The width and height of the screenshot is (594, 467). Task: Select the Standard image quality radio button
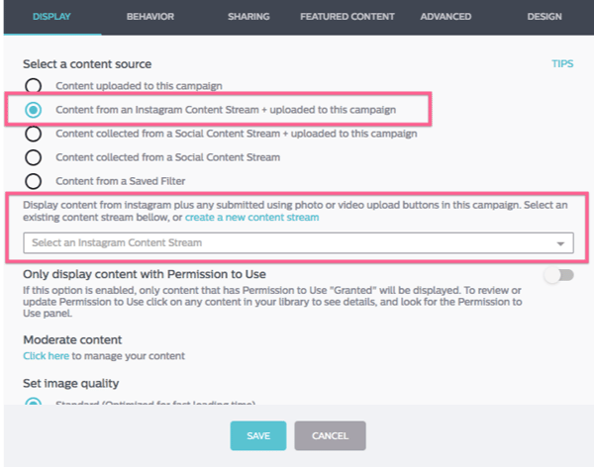pos(33,401)
